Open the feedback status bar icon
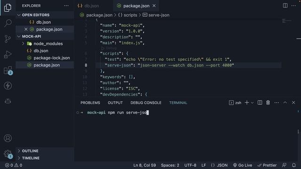The height and width of the screenshot is (169, 301). [x=284, y=165]
